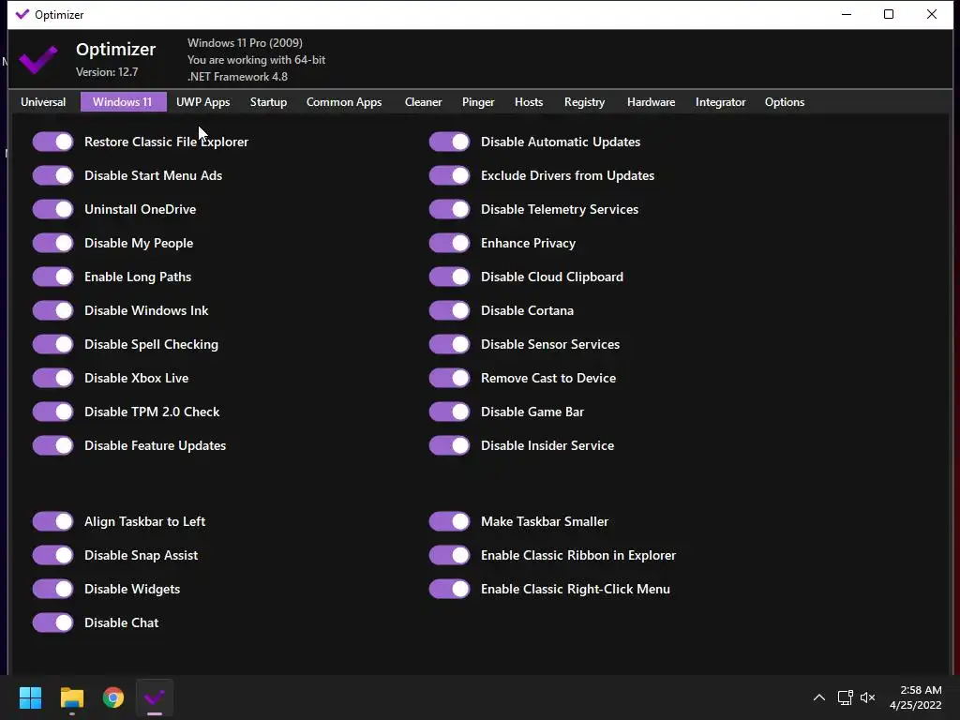The width and height of the screenshot is (960, 720).
Task: Select the Windows 11 tab
Action: click(123, 102)
